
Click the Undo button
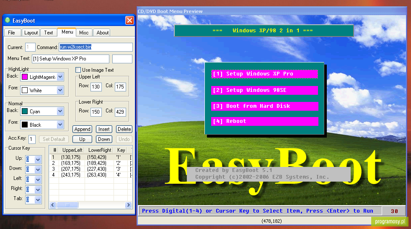124,139
